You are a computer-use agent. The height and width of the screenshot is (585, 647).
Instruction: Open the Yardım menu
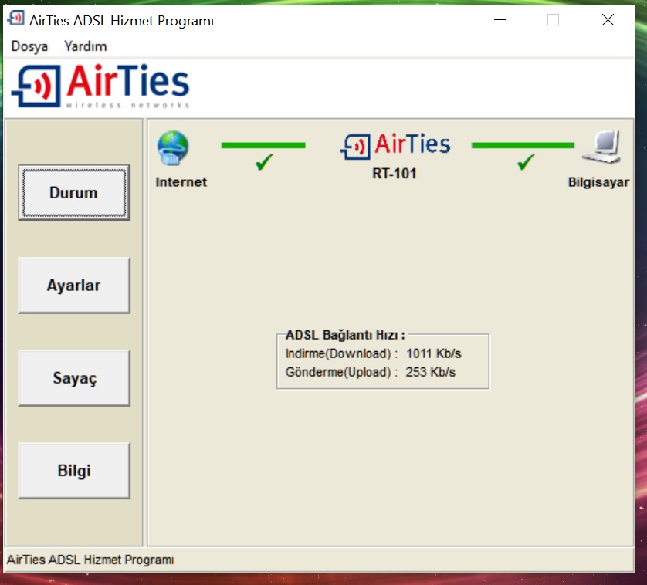coord(86,46)
